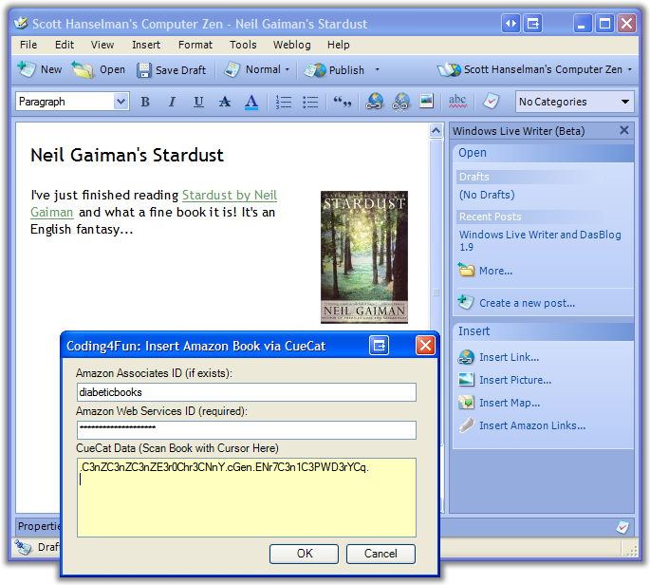Click the Insert Picture sidebar icon
This screenshot has width=650, height=585.
tap(466, 379)
